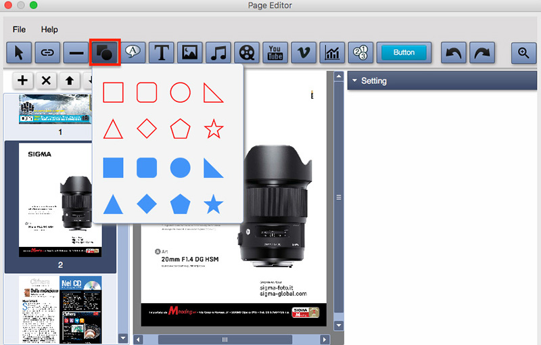Click the vertical scrollbar thumb handle

pyautogui.click(x=339, y=198)
